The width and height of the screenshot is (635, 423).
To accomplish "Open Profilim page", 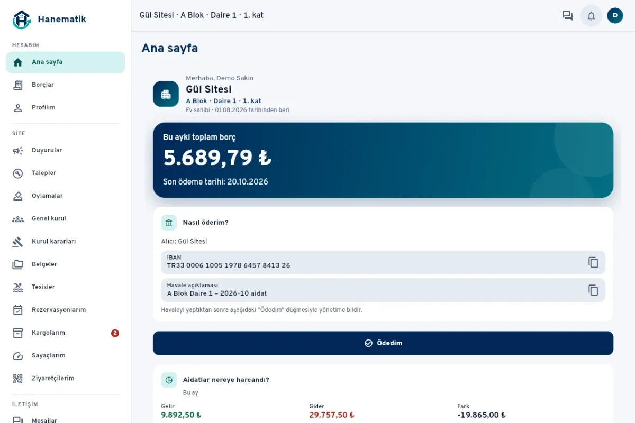I will point(66,108).
